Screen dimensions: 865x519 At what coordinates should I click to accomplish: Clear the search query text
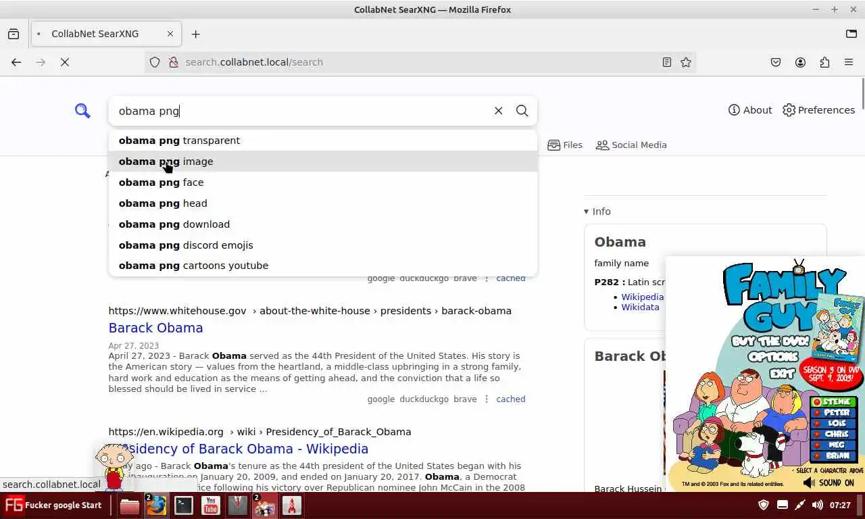[498, 111]
